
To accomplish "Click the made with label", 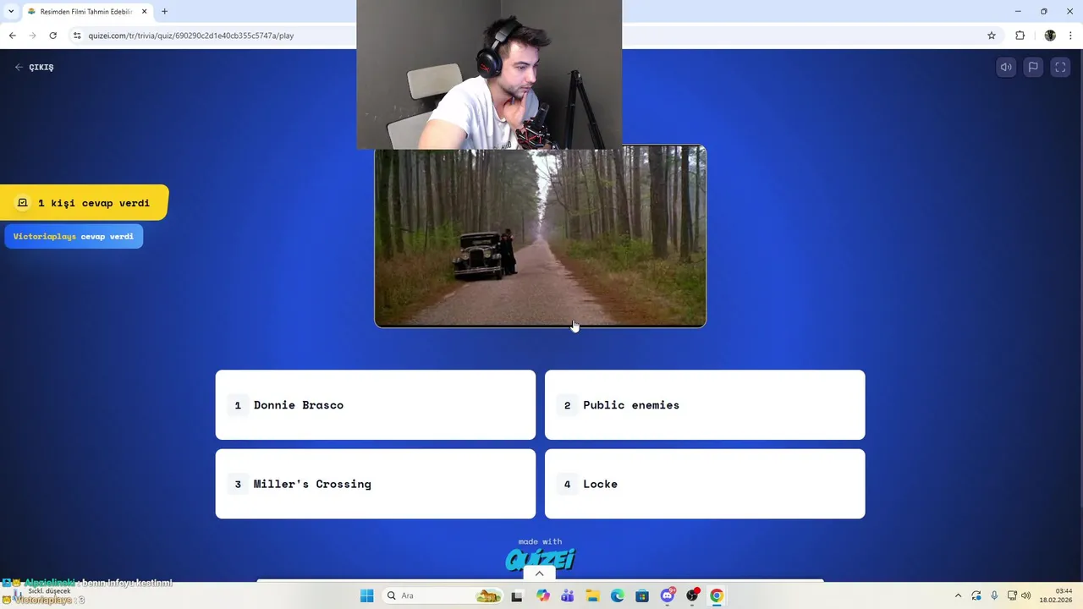I will [x=540, y=541].
